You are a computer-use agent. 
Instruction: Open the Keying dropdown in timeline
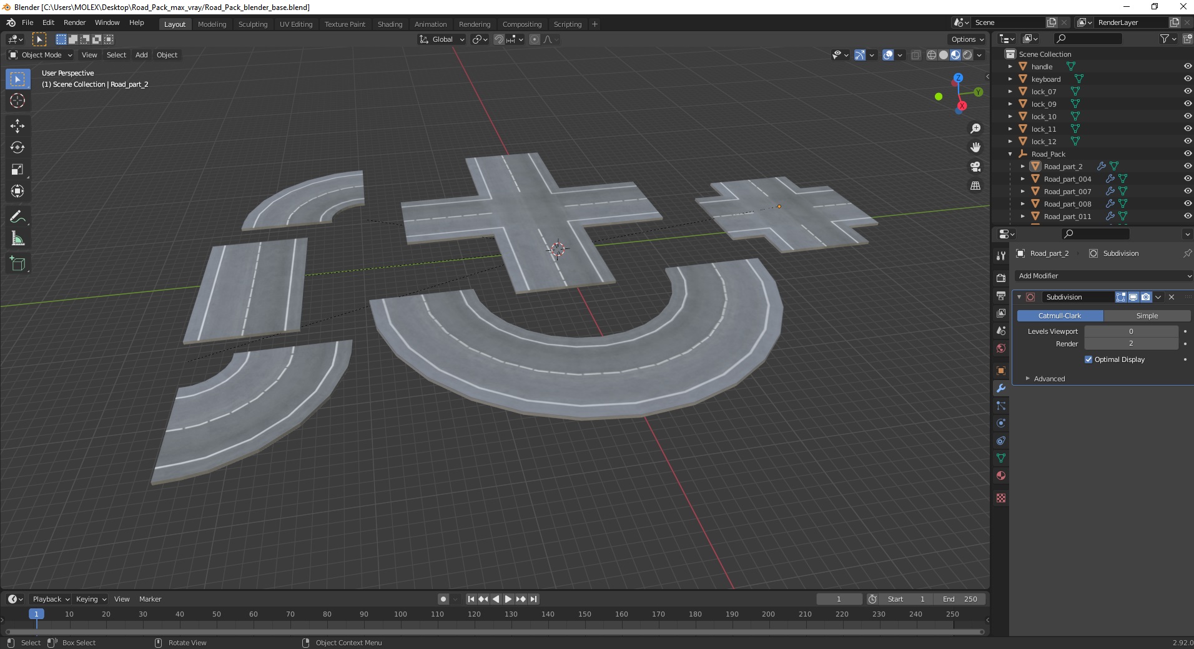tap(91, 599)
